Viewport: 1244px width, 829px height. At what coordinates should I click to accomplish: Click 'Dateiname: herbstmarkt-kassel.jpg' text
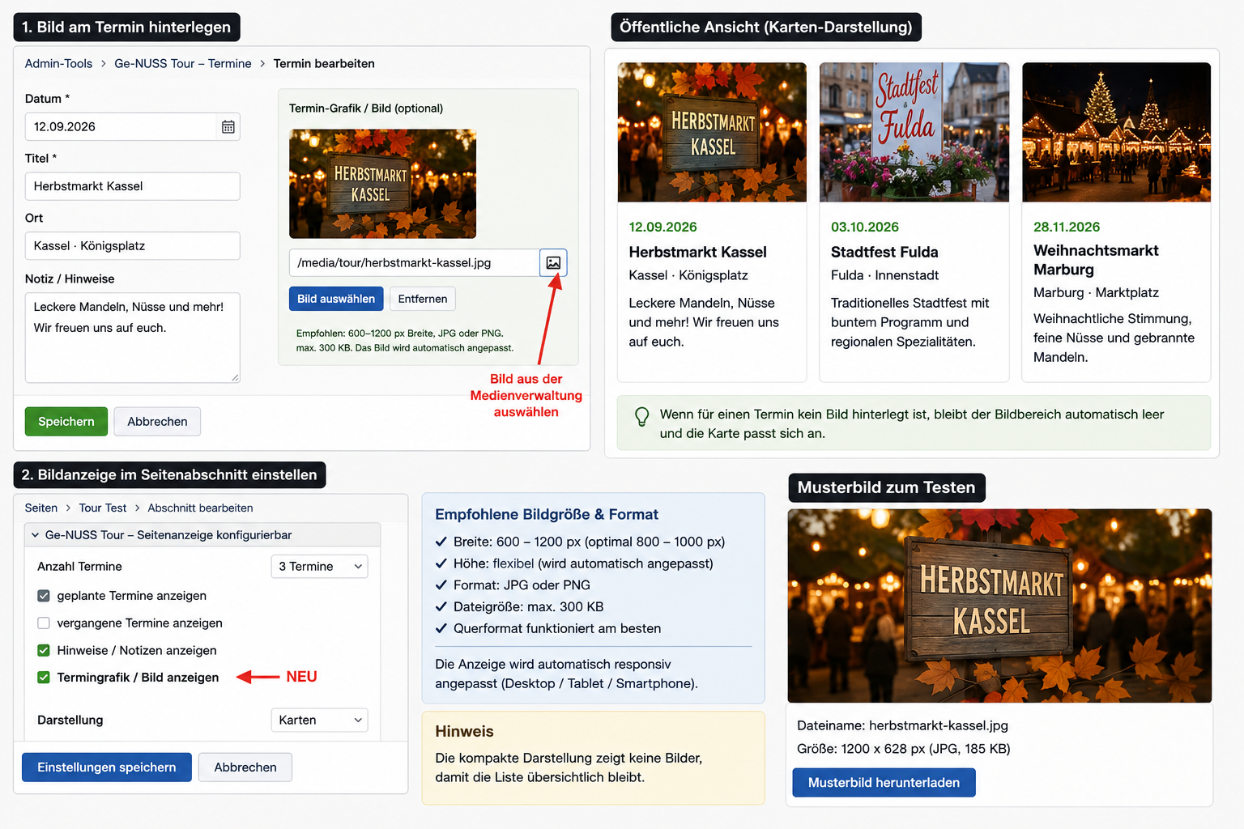tap(902, 726)
